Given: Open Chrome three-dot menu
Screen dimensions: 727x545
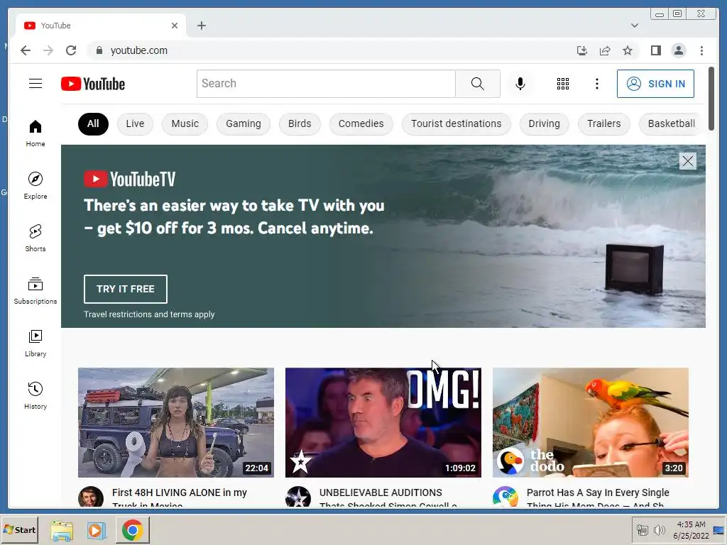Looking at the screenshot, I should point(701,50).
